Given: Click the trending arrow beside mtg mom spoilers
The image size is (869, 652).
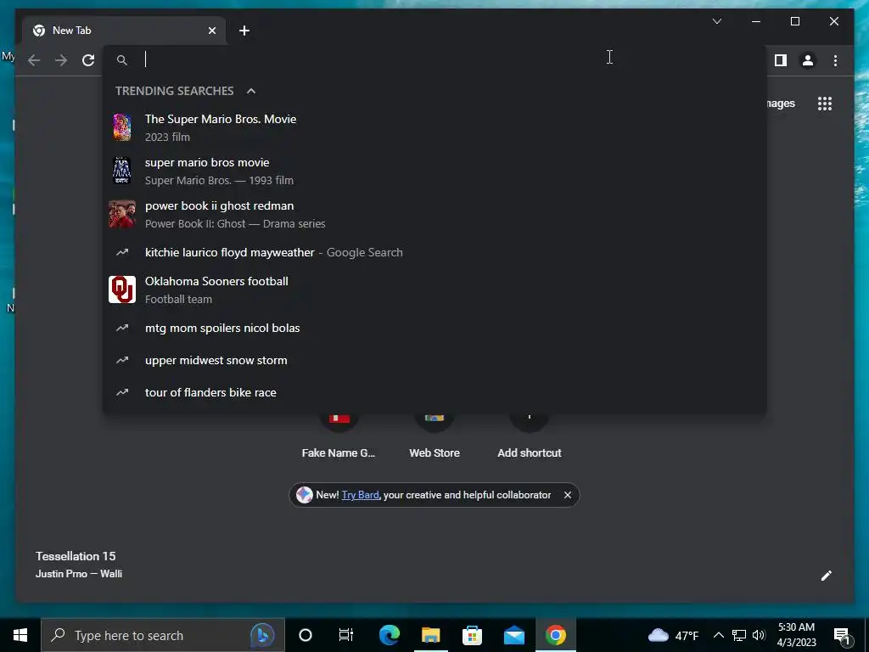Looking at the screenshot, I should pos(122,328).
